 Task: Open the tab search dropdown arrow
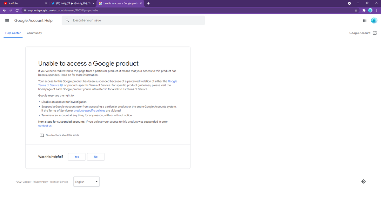pyautogui.click(x=349, y=3)
